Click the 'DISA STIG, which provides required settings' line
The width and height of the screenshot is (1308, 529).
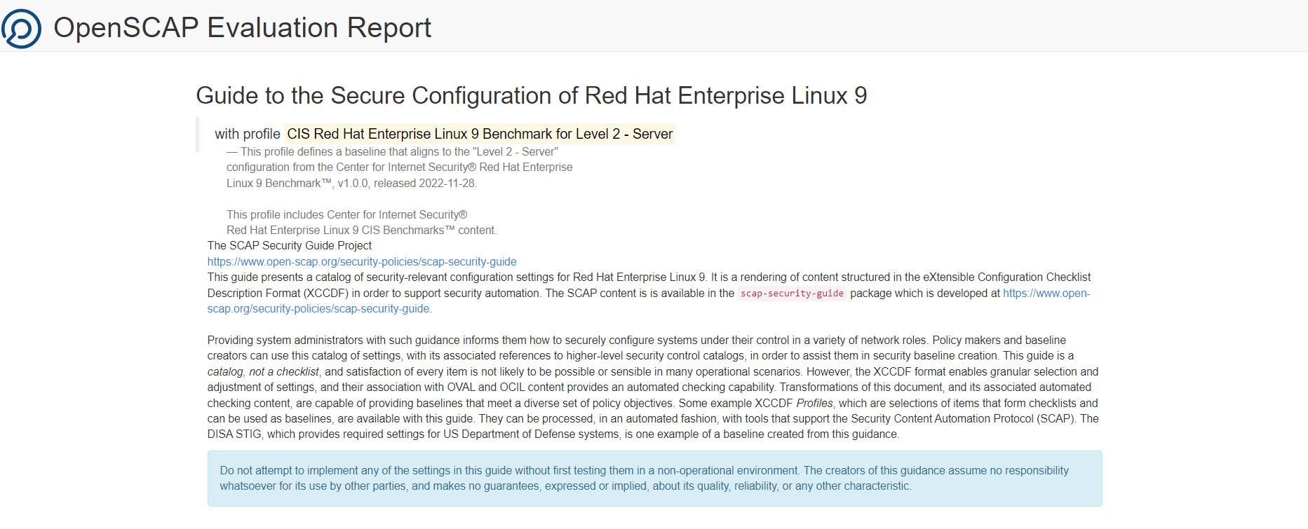(x=553, y=434)
